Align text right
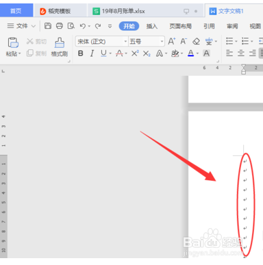 point(253,53)
